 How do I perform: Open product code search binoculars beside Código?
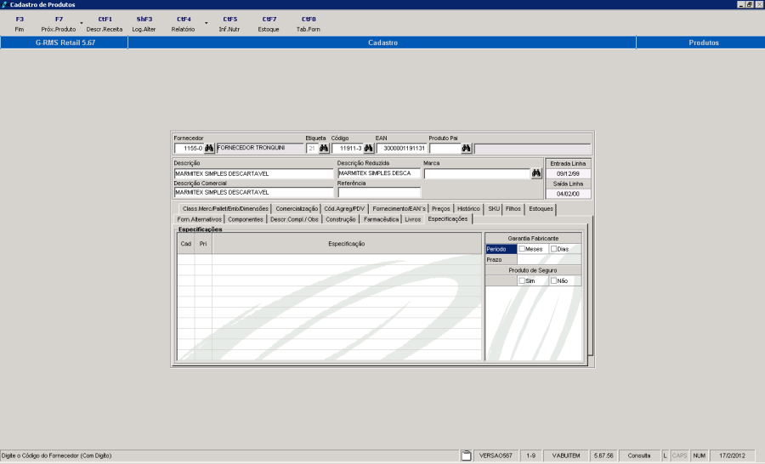coord(368,148)
